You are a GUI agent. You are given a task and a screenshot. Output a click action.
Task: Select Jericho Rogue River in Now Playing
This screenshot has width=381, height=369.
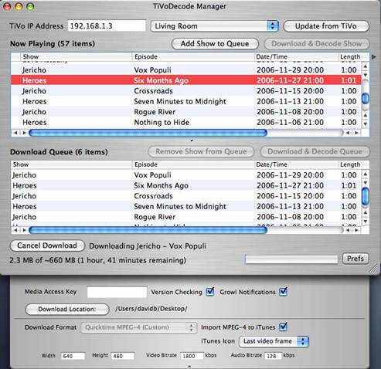pos(186,112)
